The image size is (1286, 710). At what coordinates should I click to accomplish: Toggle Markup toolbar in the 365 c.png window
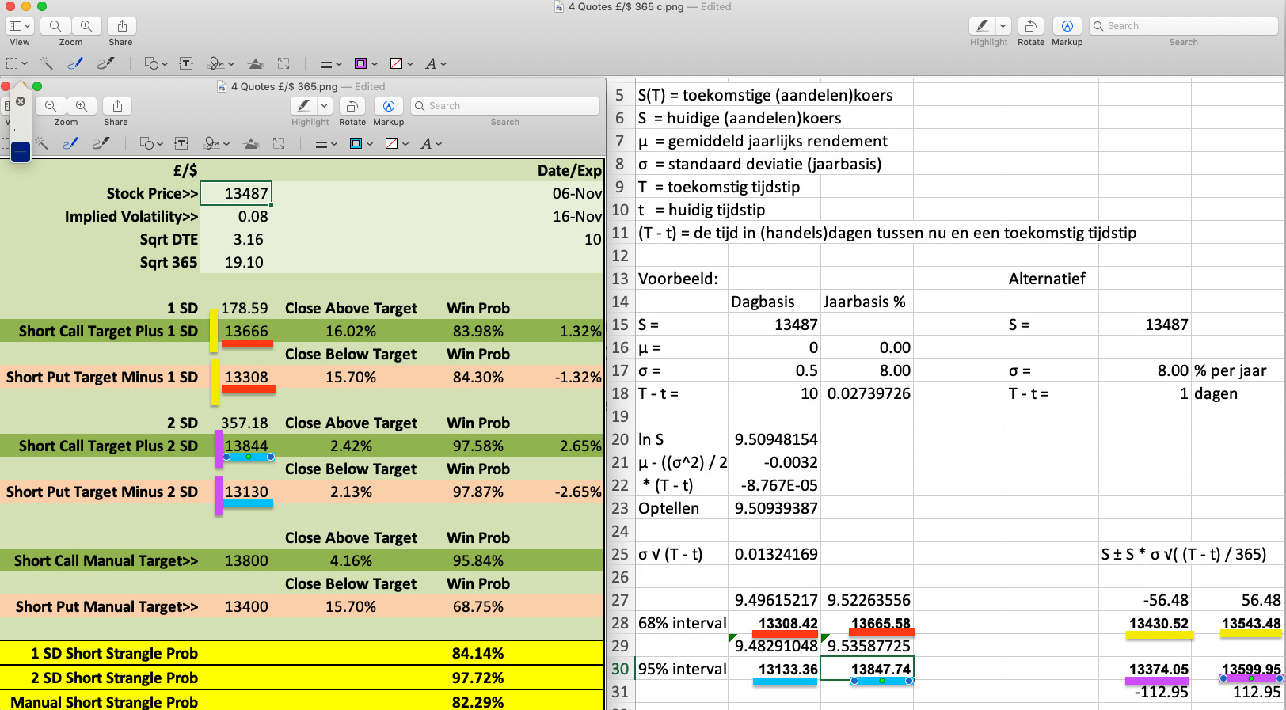click(x=1067, y=26)
